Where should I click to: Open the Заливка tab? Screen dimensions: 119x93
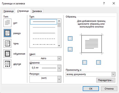[x=37, y=11]
